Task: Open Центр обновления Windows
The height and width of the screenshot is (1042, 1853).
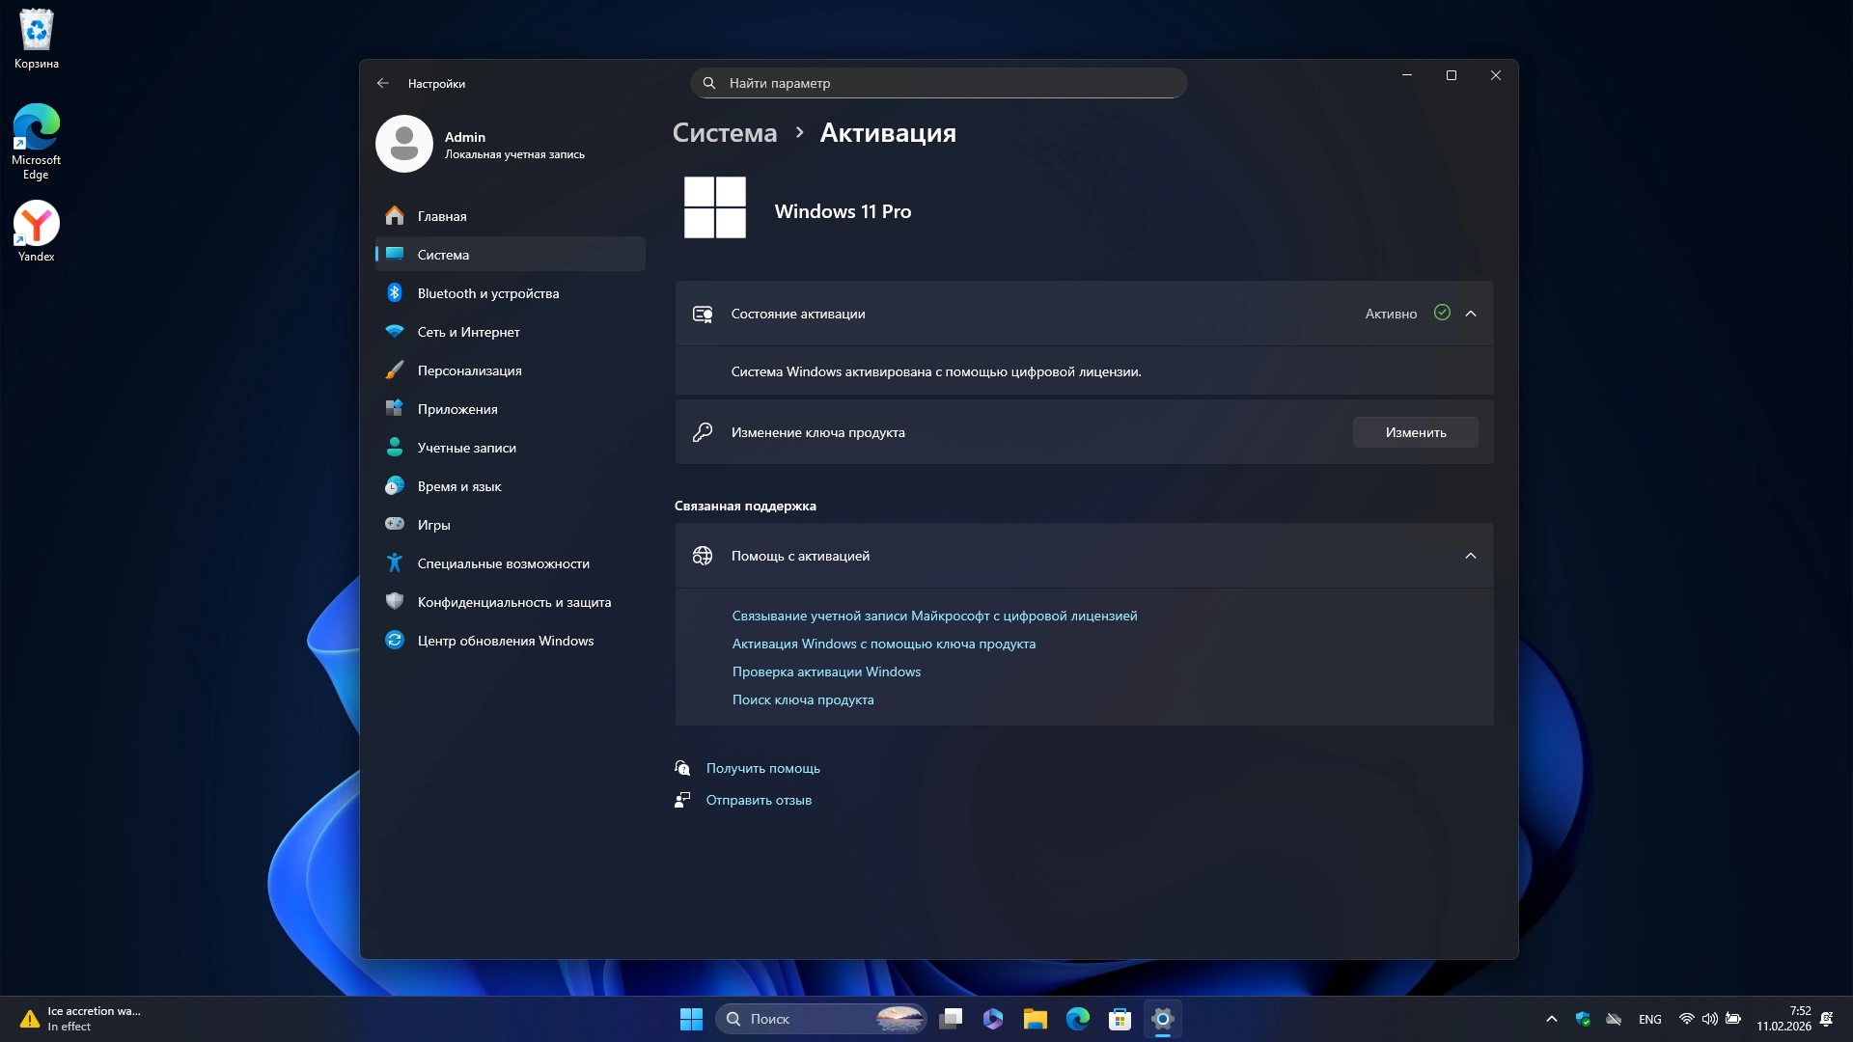Action: (505, 641)
